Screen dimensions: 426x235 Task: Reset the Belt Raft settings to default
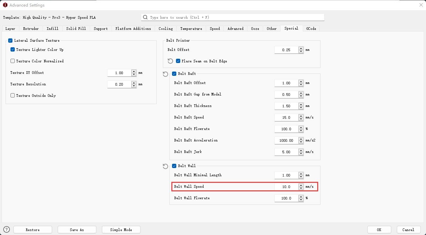tap(165, 74)
